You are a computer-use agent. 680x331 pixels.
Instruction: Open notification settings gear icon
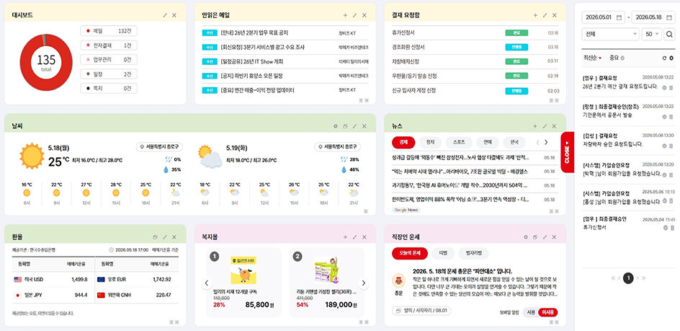click(671, 58)
